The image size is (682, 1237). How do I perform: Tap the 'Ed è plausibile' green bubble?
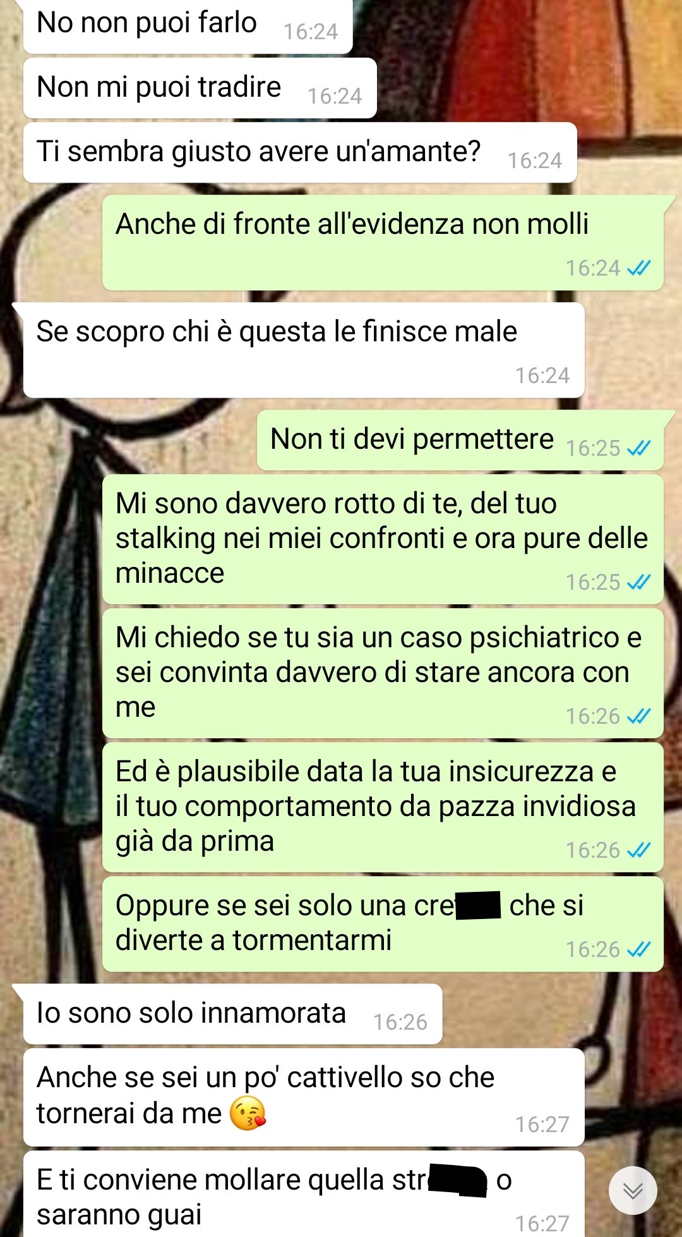click(383, 807)
